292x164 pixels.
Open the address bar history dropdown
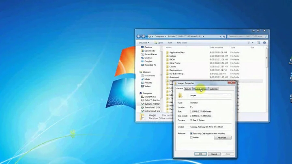click(x=220, y=37)
